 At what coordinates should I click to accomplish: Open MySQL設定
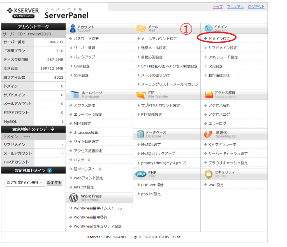click(x=151, y=145)
